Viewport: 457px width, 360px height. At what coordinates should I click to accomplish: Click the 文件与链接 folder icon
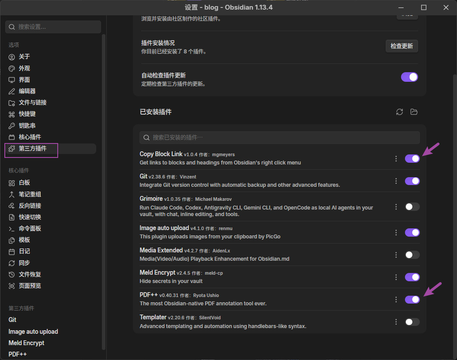tap(12, 103)
